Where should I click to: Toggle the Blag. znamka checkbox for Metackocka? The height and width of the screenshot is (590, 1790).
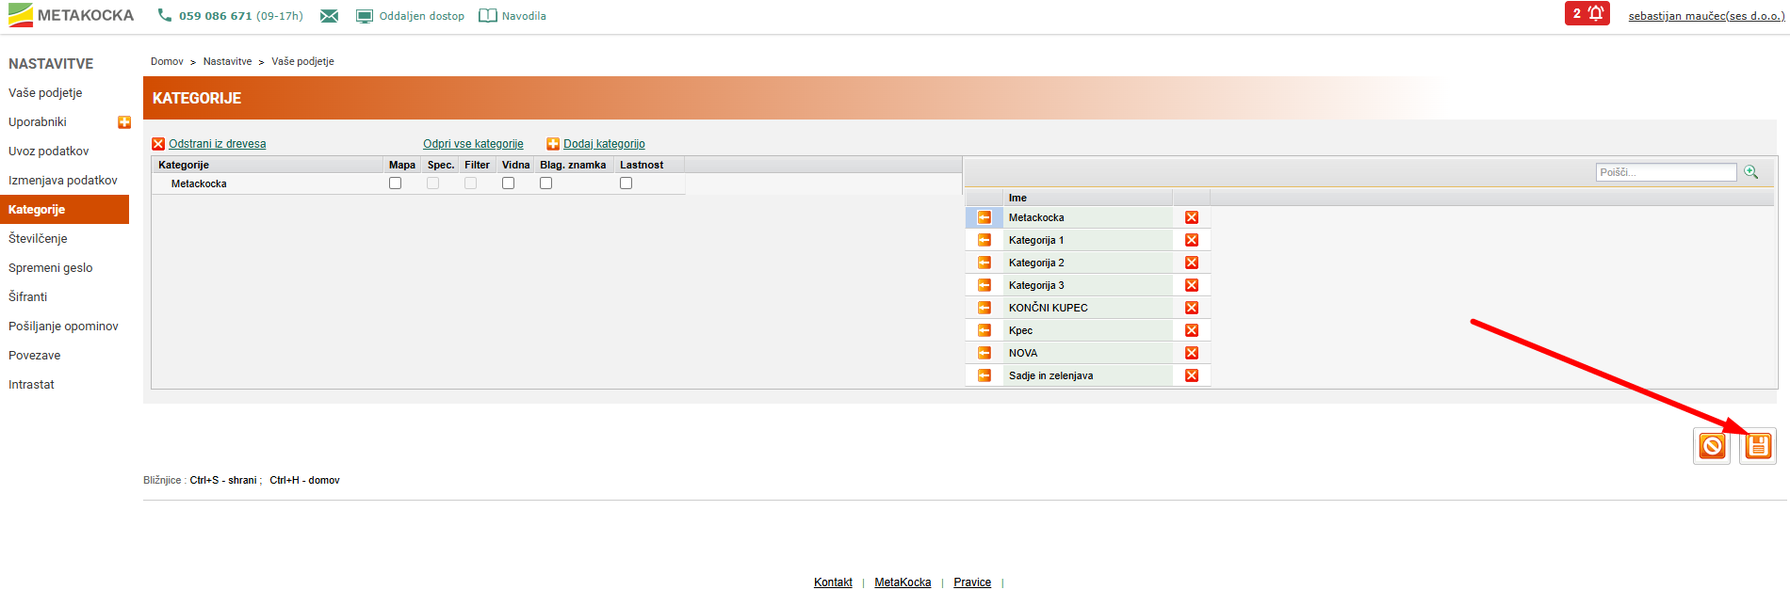(x=546, y=183)
